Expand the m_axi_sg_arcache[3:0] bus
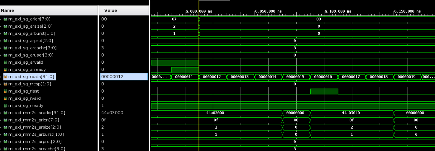Screen dimensions: 435x151 tap(1, 48)
